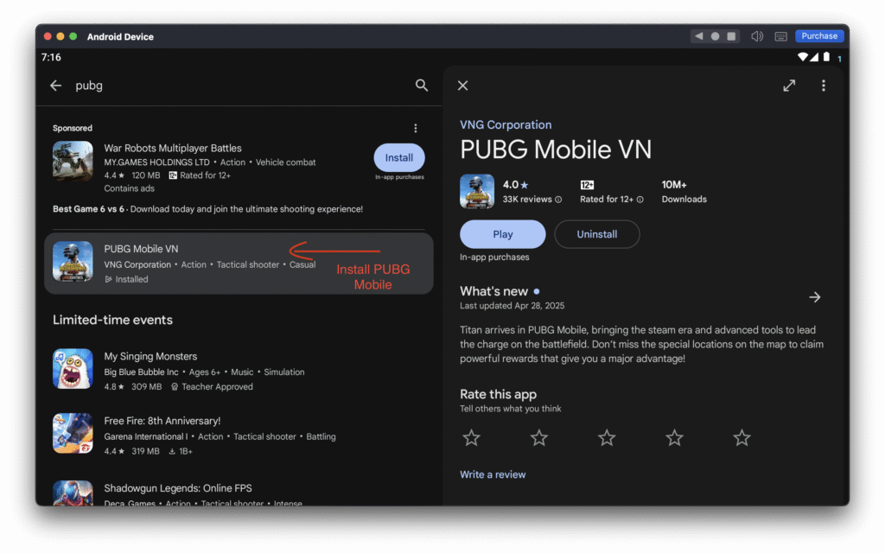Open Free Fire: 8th Anniversary! listing
Viewport: 885px width, 553px height.
click(x=162, y=421)
